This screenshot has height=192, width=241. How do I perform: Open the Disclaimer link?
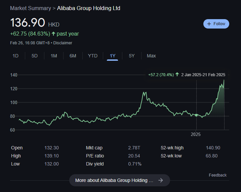(x=63, y=43)
